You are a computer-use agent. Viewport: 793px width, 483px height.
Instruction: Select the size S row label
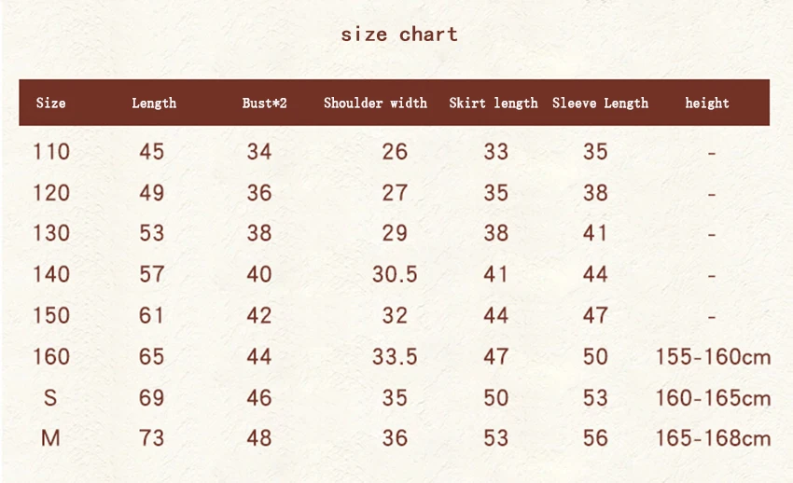(50, 398)
